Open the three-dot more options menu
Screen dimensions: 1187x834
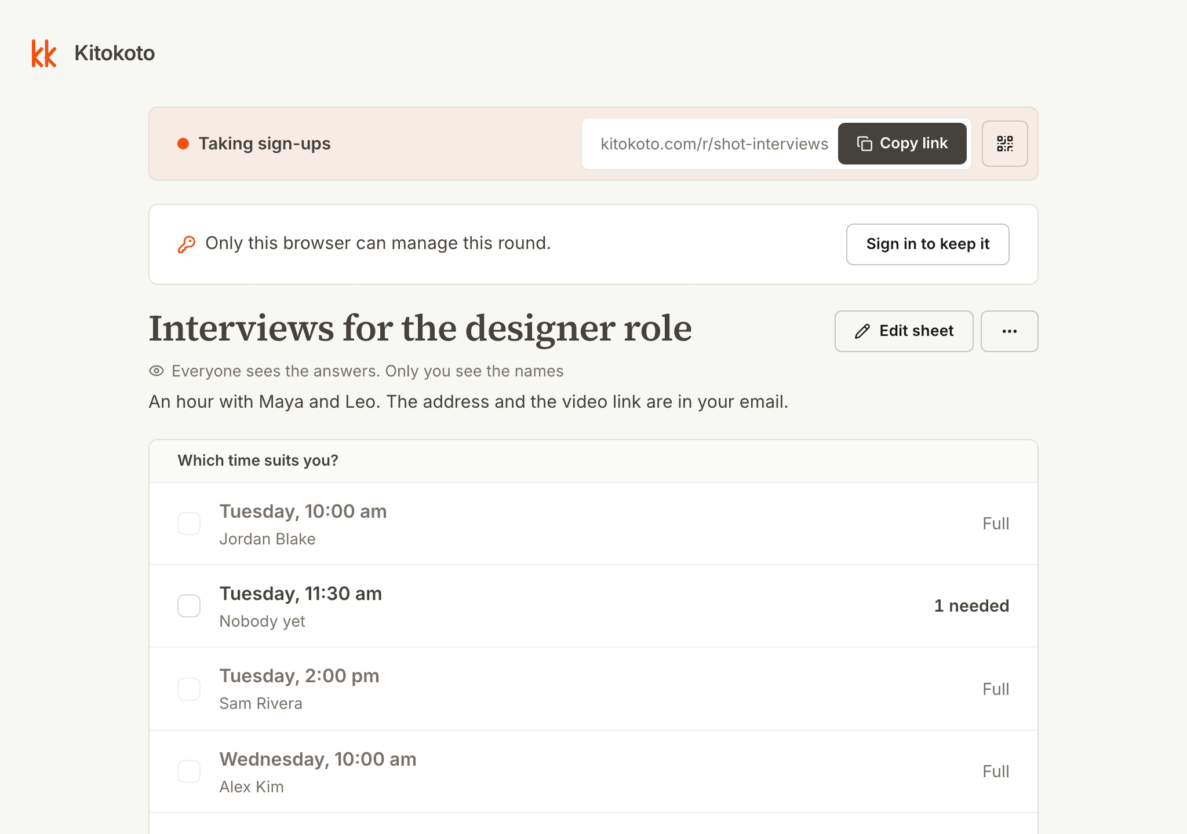[x=1009, y=331]
